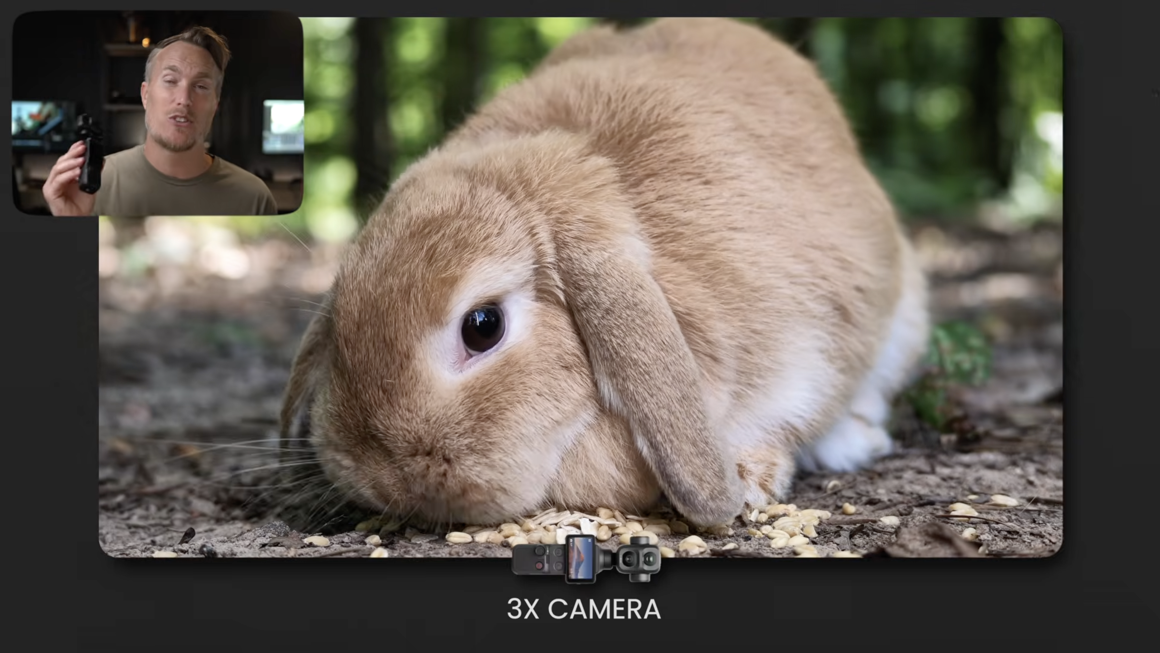Click the right lens on the camera head
The image size is (1160, 653).
[x=649, y=560]
